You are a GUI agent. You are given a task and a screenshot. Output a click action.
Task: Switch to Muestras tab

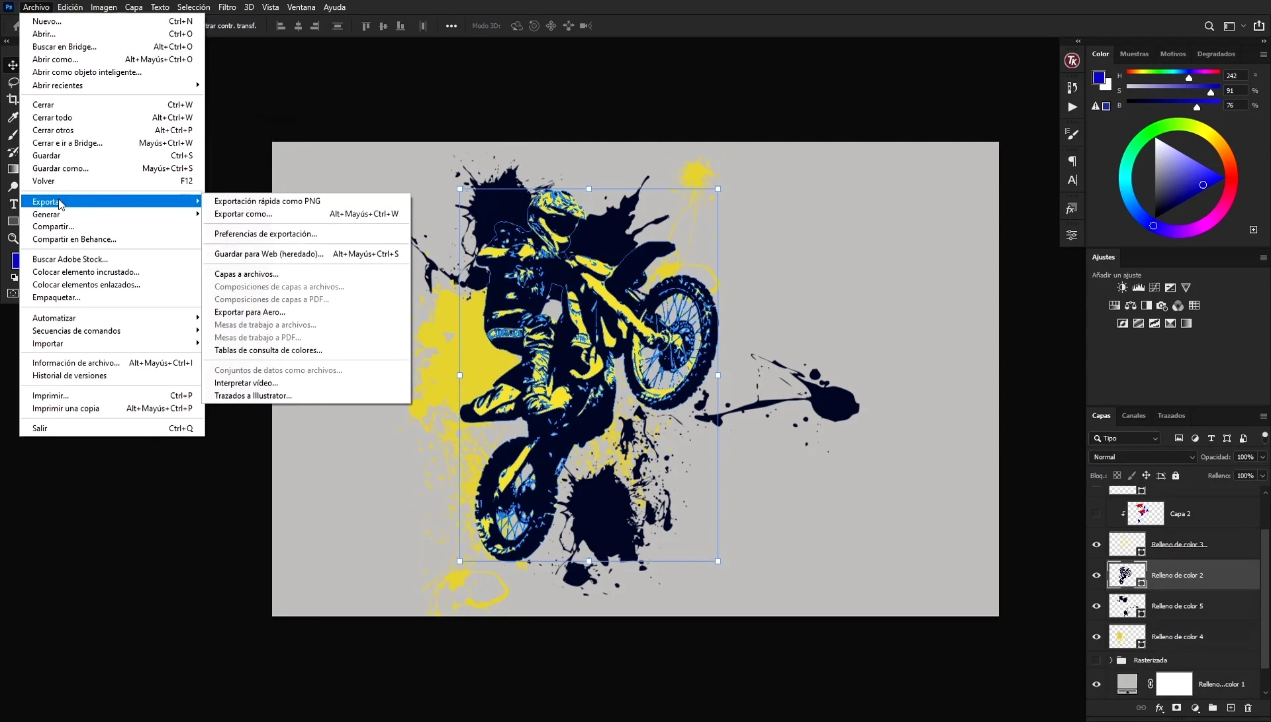click(x=1134, y=54)
